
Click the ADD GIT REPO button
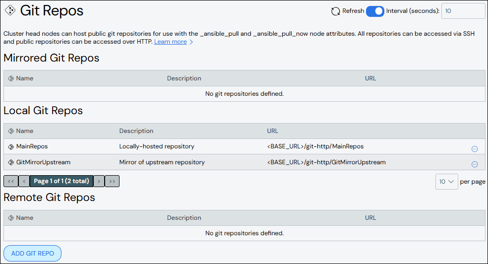point(32,254)
